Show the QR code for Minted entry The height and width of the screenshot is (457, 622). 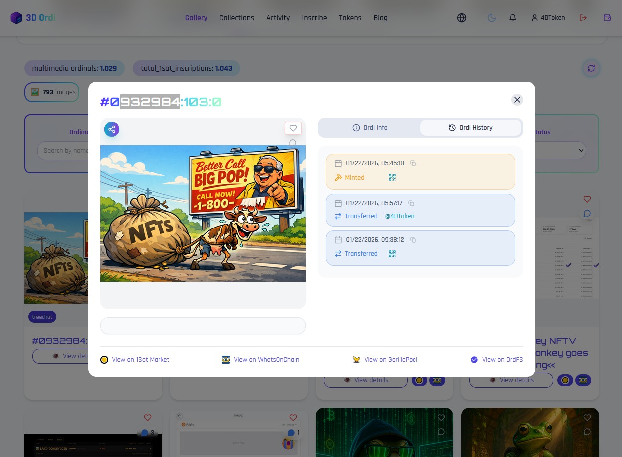392,177
